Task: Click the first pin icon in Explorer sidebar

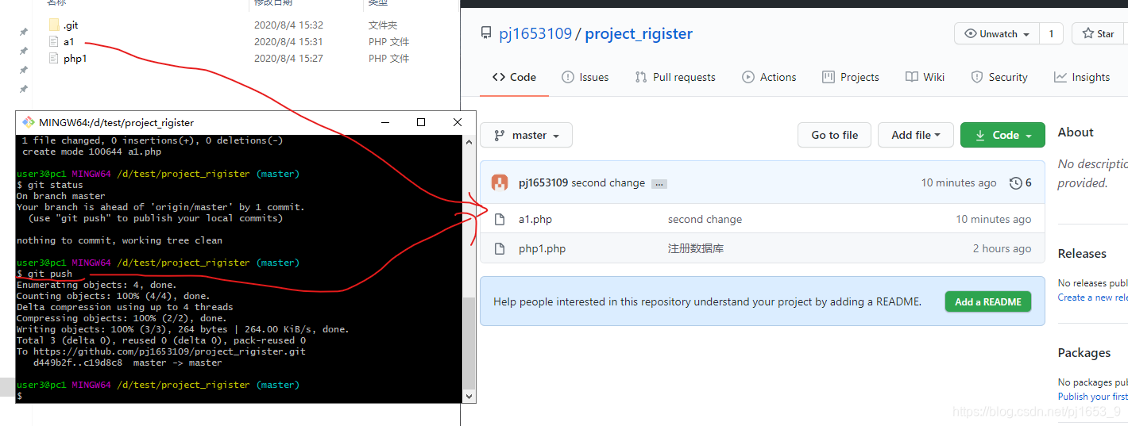Action: [x=24, y=32]
